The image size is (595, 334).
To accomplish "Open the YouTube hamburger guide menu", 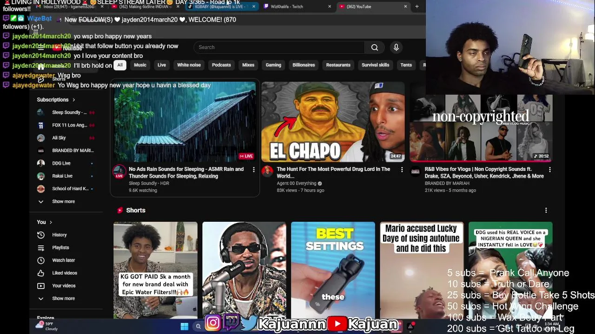I will 41,47.
